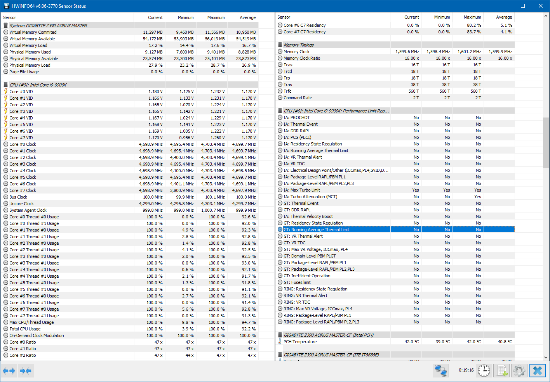Click the right scrollbar down arrow
550x382 pixels.
[x=546, y=358]
